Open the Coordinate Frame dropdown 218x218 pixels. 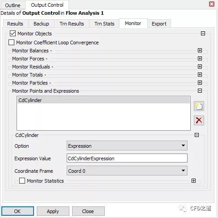coord(127,171)
